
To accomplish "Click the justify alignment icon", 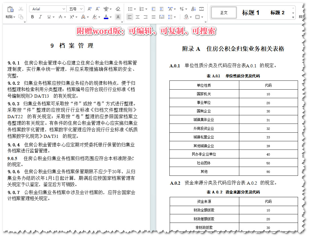I will click(x=153, y=17).
